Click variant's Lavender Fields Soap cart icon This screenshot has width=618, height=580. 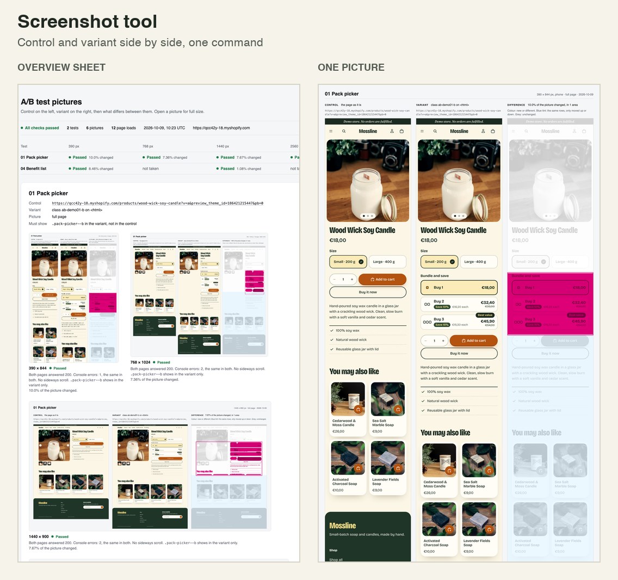coord(489,529)
